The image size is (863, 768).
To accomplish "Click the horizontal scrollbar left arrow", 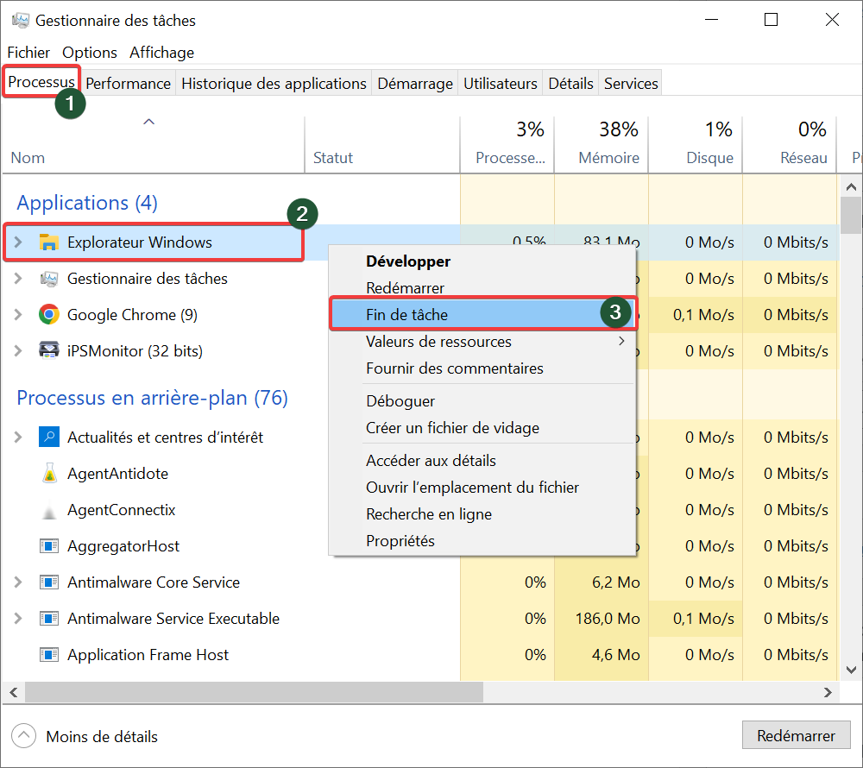I will point(14,693).
